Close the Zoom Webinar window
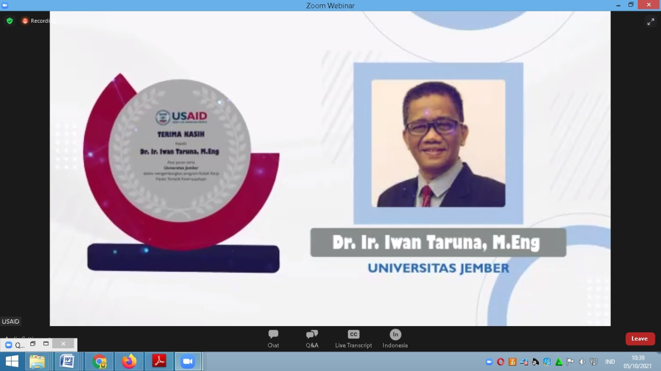 click(649, 5)
